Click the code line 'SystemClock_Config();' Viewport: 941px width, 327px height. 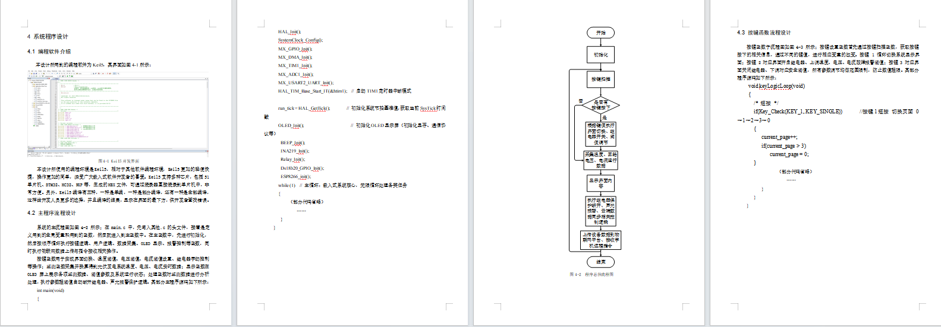[x=300, y=40]
